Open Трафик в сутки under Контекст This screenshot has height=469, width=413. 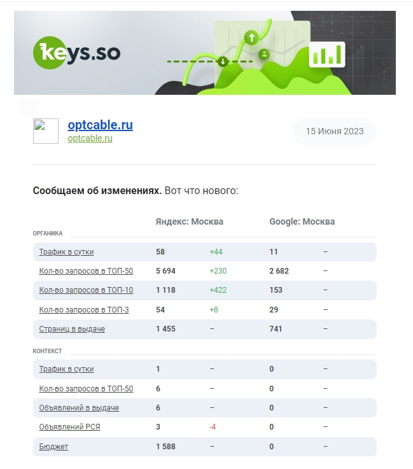pyautogui.click(x=66, y=369)
